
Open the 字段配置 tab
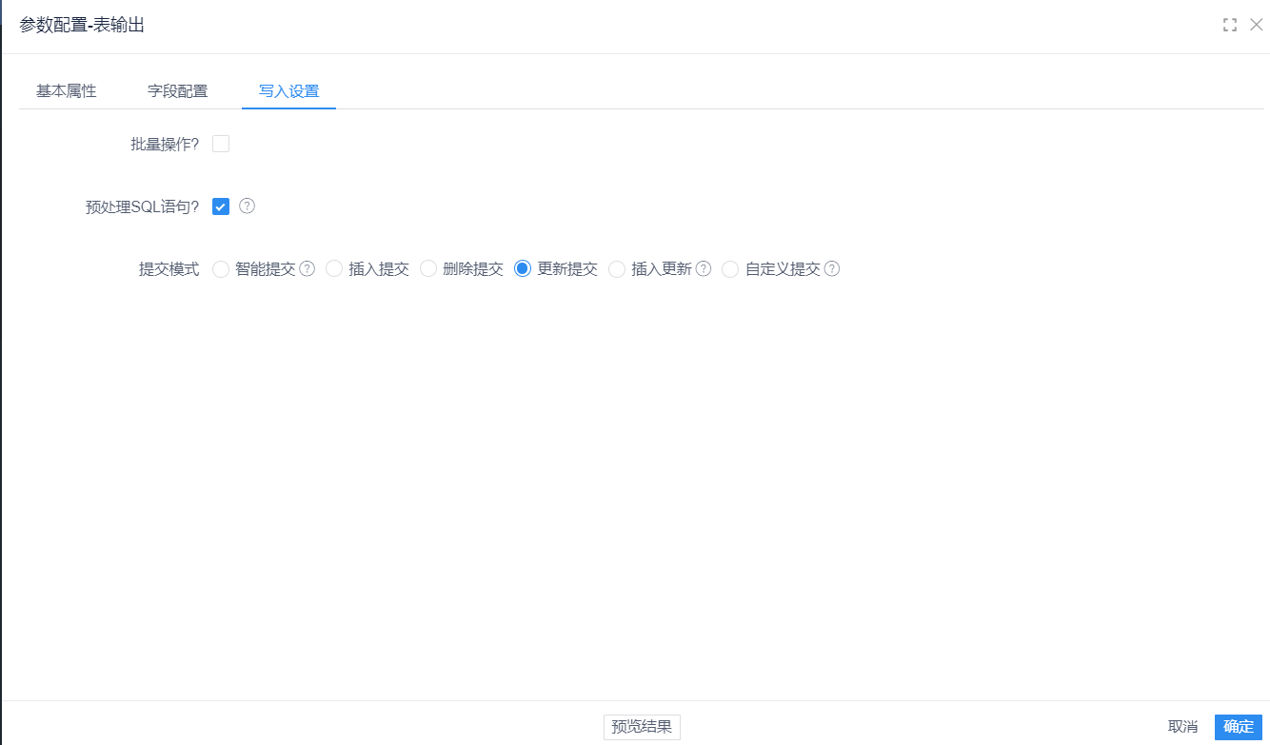178,91
